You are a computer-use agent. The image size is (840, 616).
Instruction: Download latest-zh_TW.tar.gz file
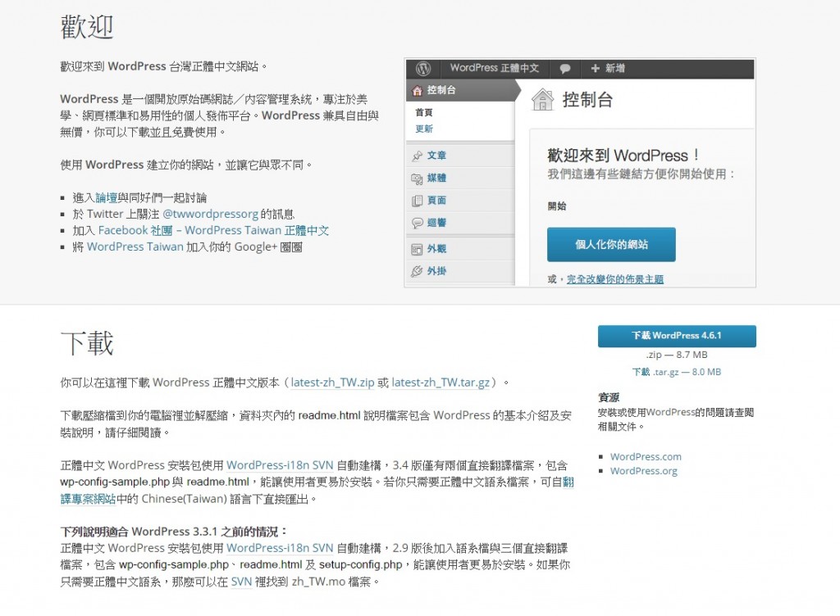coord(441,383)
